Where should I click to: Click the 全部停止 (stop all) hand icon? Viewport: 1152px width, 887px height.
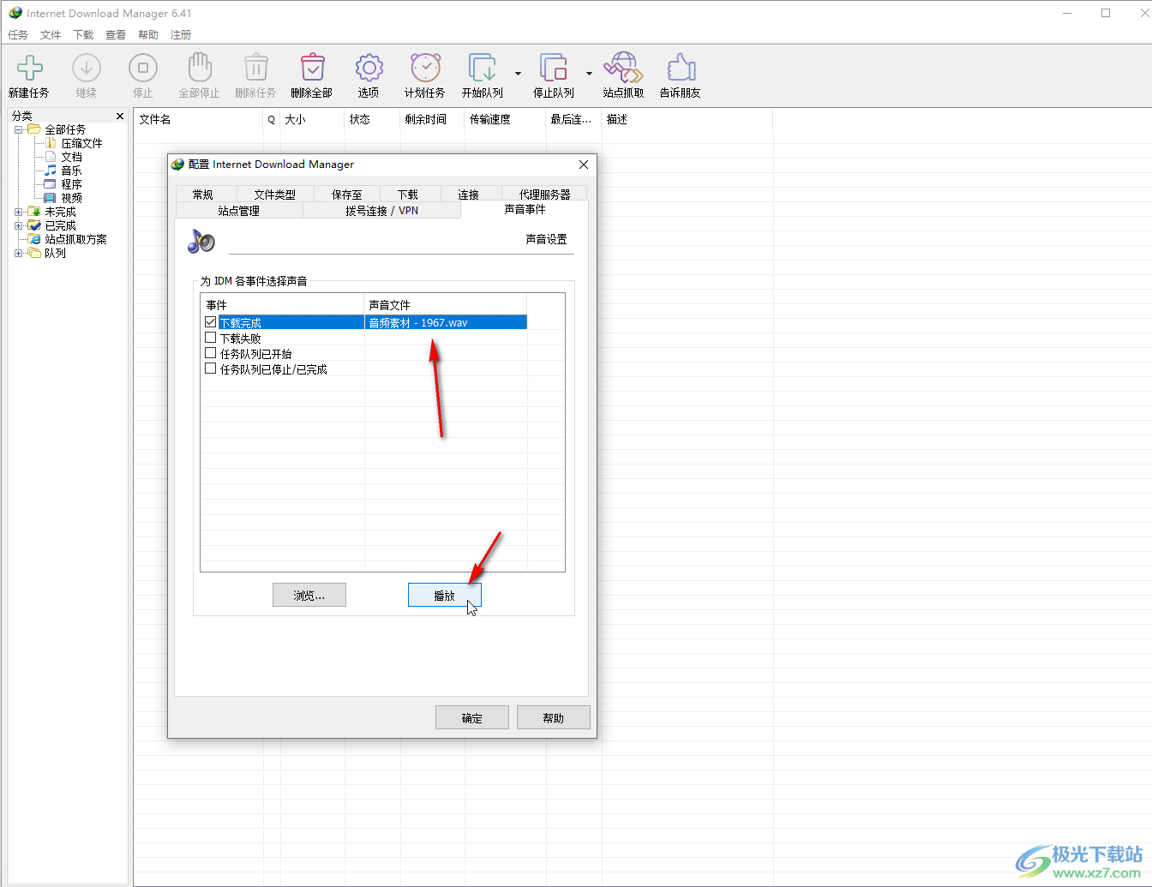(x=199, y=68)
